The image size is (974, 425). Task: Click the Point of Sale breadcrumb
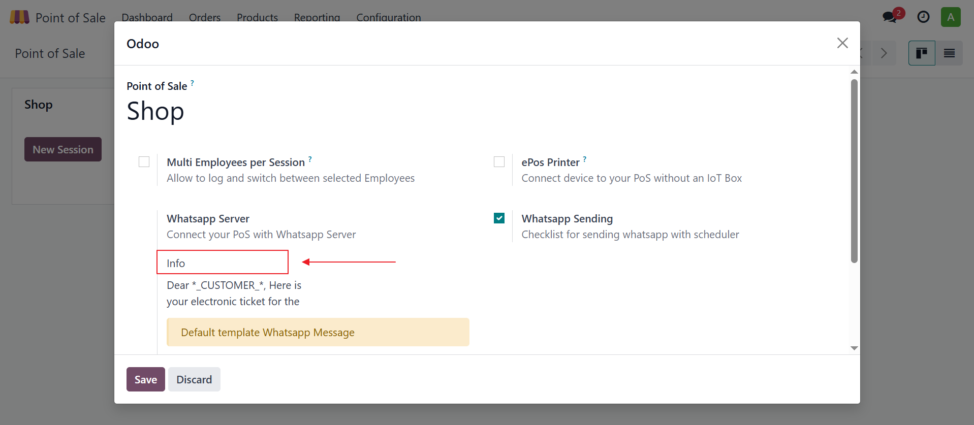point(50,53)
